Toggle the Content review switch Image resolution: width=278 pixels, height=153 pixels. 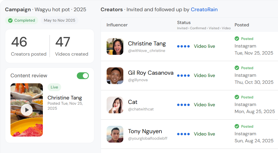pos(83,76)
